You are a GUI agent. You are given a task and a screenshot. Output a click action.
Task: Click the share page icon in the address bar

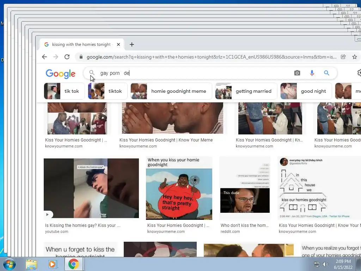(x=343, y=57)
